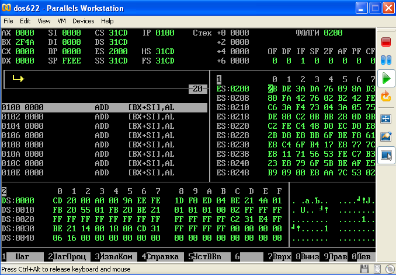Click the CF flag label
Image resolution: width=396 pixels, height=275 pixels.
pos(370,51)
